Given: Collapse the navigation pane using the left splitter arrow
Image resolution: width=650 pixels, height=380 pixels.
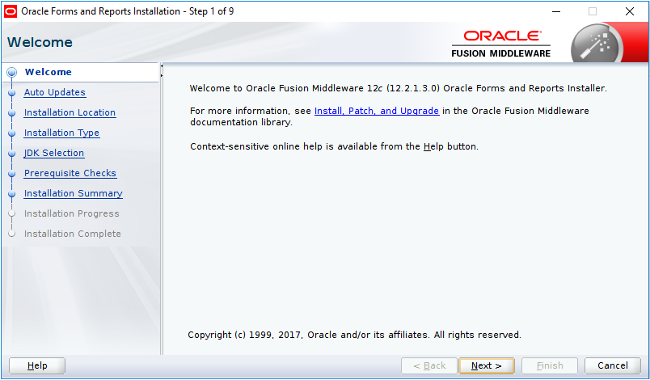Looking at the screenshot, I should click(162, 66).
